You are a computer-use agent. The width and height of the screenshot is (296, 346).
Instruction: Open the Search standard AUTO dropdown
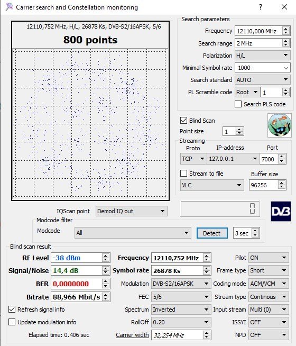tap(263, 80)
